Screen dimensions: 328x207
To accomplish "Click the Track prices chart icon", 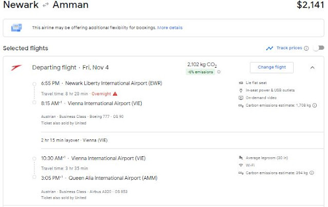I will [269, 48].
